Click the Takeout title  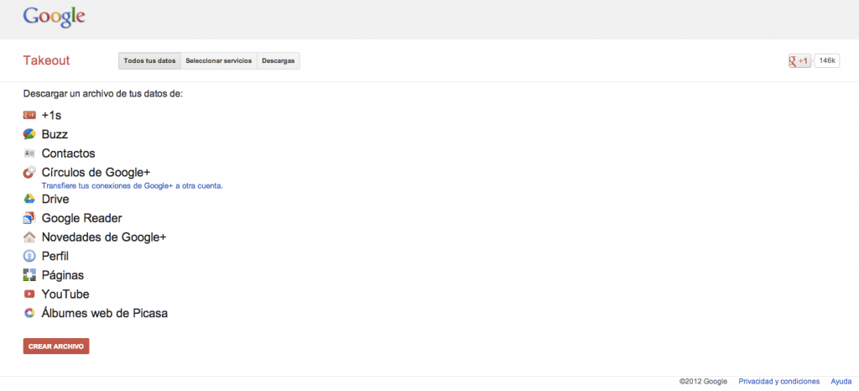pos(47,60)
